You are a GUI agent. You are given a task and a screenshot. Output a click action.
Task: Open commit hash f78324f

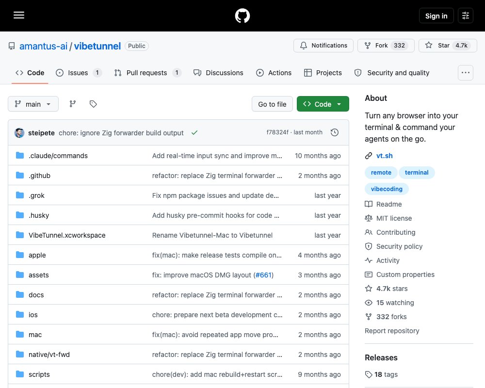pos(277,132)
